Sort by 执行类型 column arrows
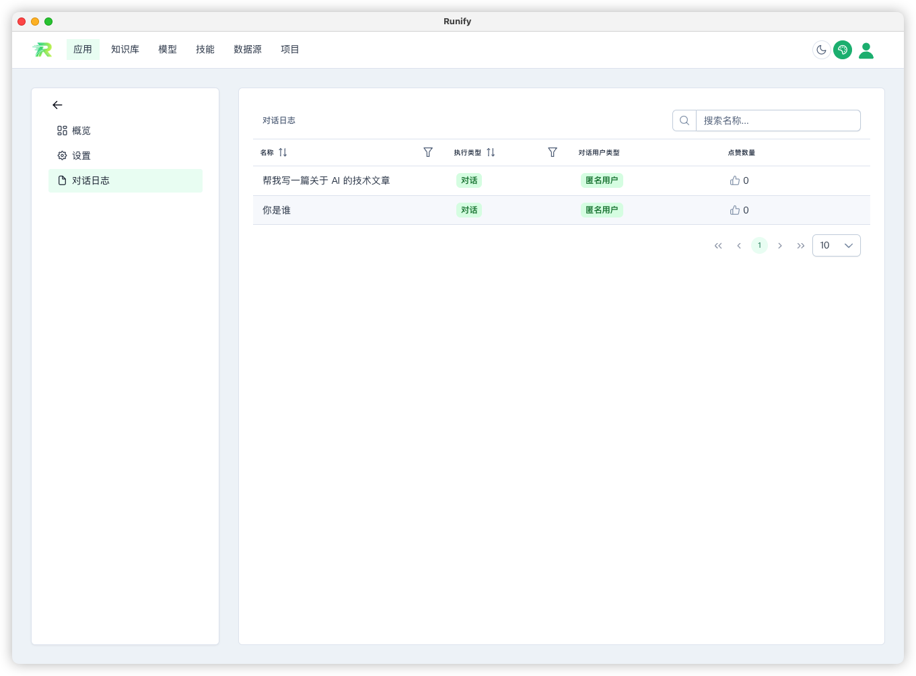 tap(491, 152)
